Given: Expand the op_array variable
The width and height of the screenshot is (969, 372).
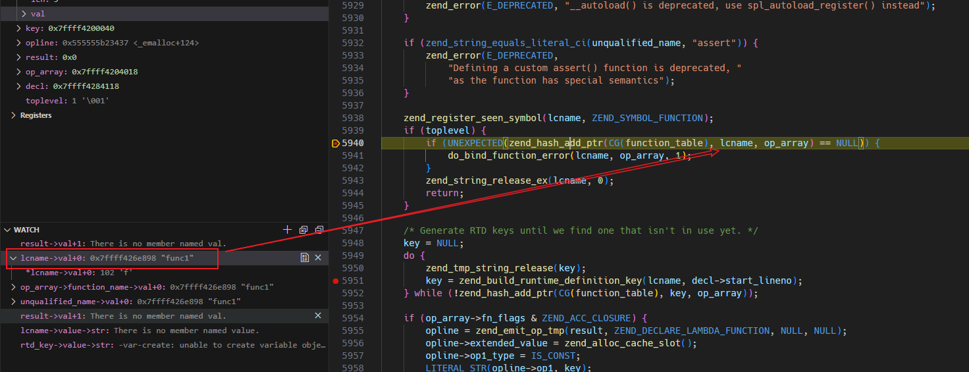Looking at the screenshot, I should point(18,72).
